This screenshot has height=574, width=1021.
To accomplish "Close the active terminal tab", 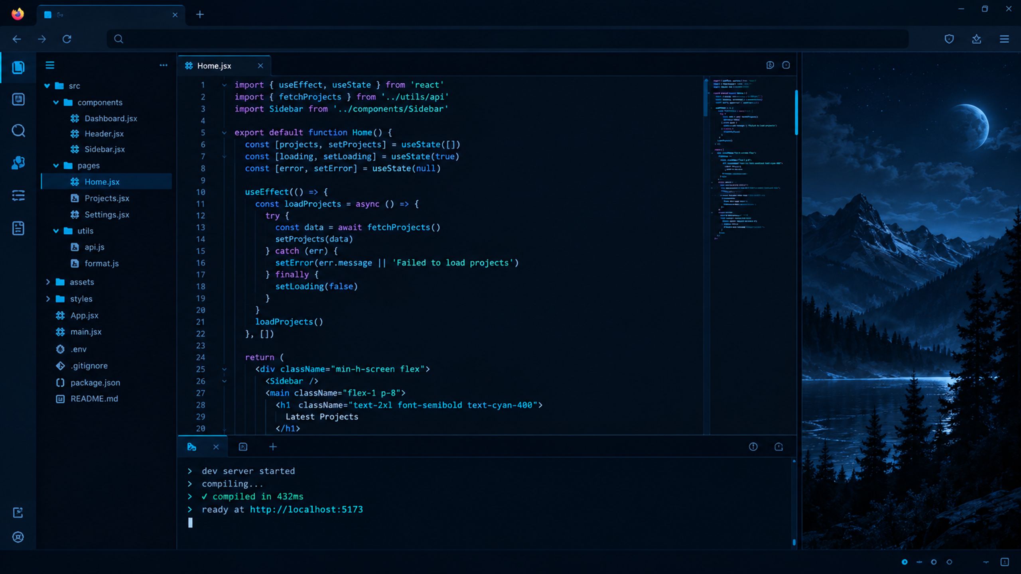I will pos(216,447).
